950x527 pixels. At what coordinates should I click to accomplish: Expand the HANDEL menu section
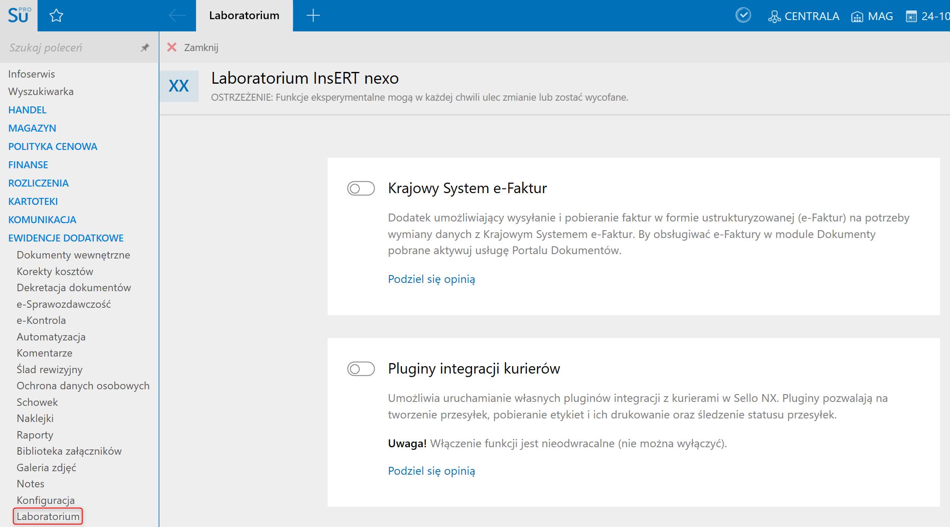(x=28, y=110)
